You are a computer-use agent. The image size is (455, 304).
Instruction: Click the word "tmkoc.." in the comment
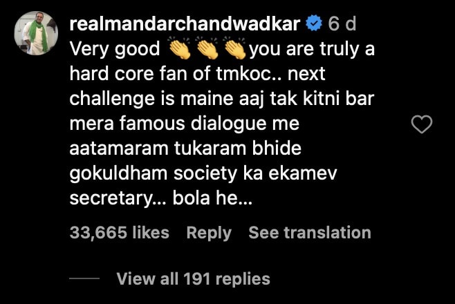249,74
